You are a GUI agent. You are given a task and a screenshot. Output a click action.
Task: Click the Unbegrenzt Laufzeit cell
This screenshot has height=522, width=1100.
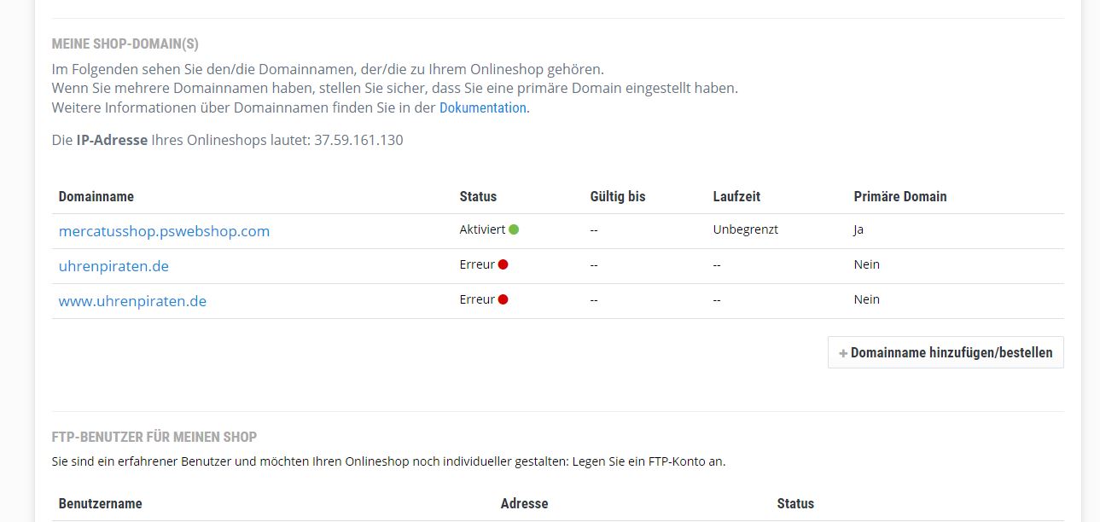(x=746, y=229)
